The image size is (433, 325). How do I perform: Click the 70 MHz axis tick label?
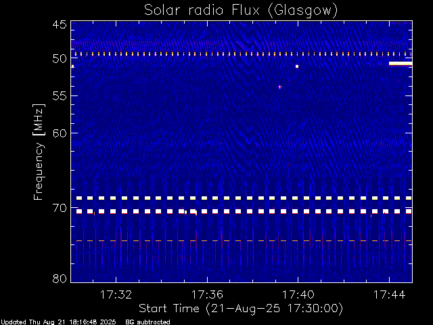point(60,208)
